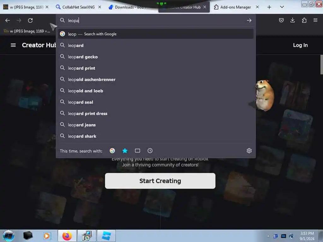Close the CollabNet SearXNG tab

point(100,7)
